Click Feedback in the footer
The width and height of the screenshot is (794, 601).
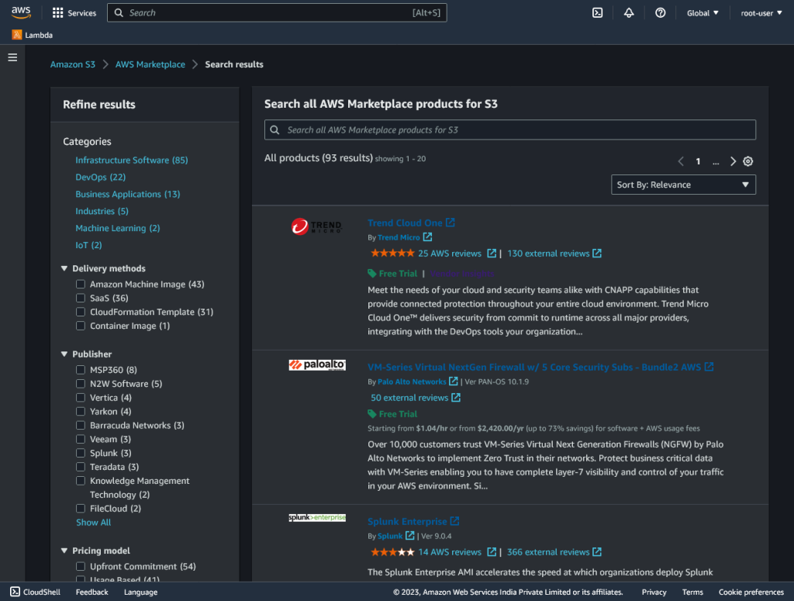(91, 592)
